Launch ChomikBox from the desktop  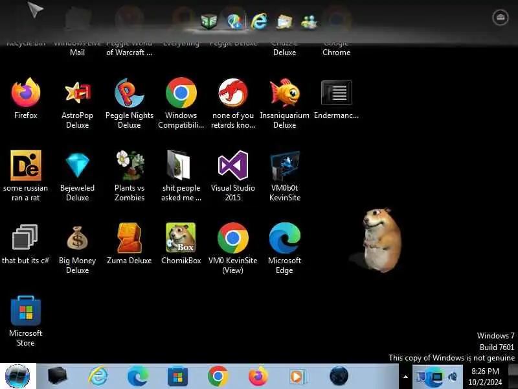pos(181,244)
